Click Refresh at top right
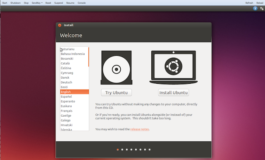This screenshot has height=160, width=265. coord(249,3)
